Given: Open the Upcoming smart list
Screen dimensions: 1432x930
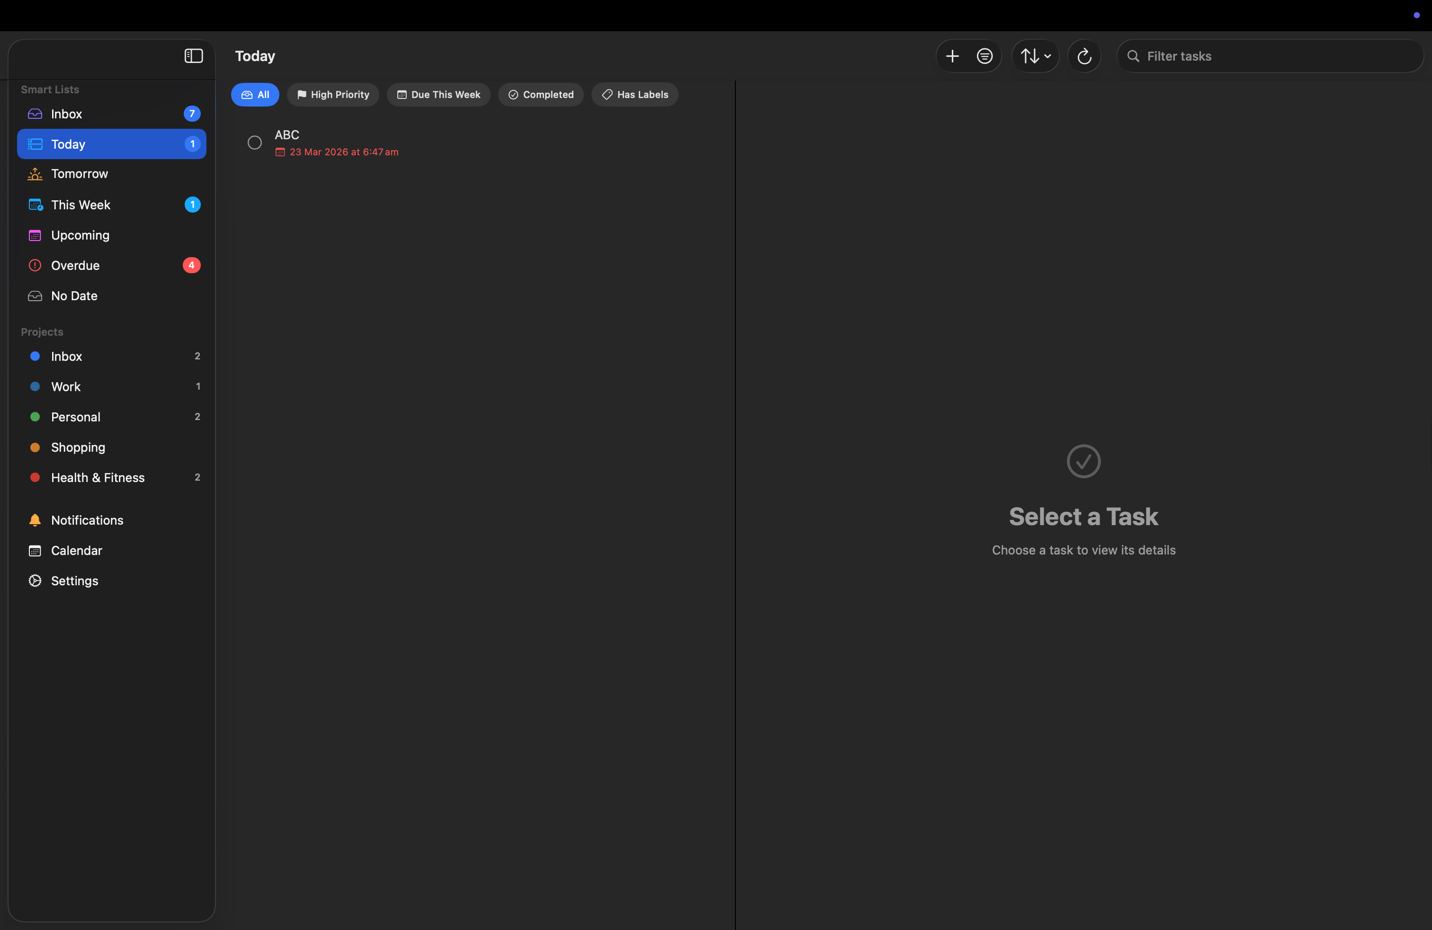Looking at the screenshot, I should click(111, 235).
